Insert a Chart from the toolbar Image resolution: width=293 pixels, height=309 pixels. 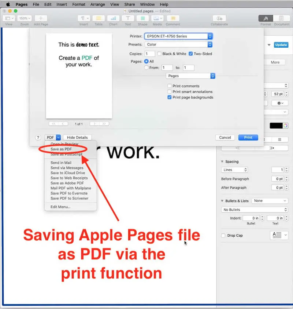point(113,18)
